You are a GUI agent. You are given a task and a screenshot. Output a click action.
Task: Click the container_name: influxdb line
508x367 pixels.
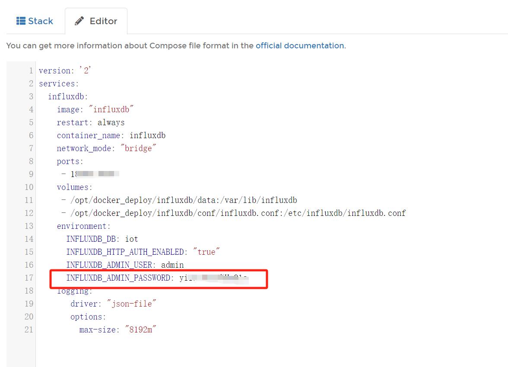pyautogui.click(x=111, y=135)
